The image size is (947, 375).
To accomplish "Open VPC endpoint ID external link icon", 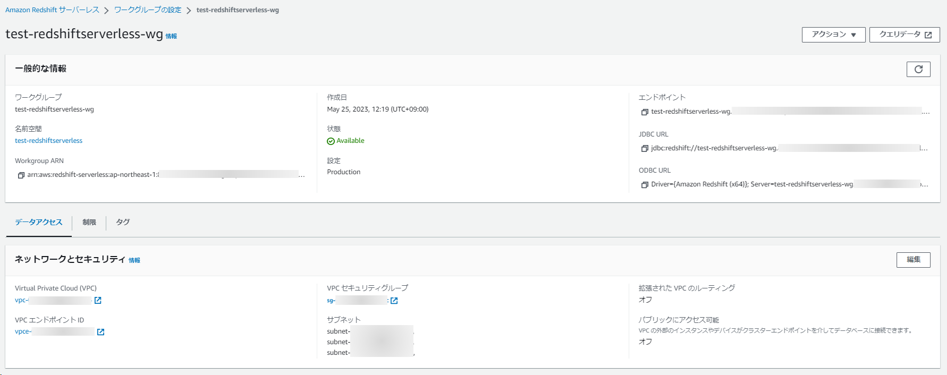I will [x=100, y=332].
